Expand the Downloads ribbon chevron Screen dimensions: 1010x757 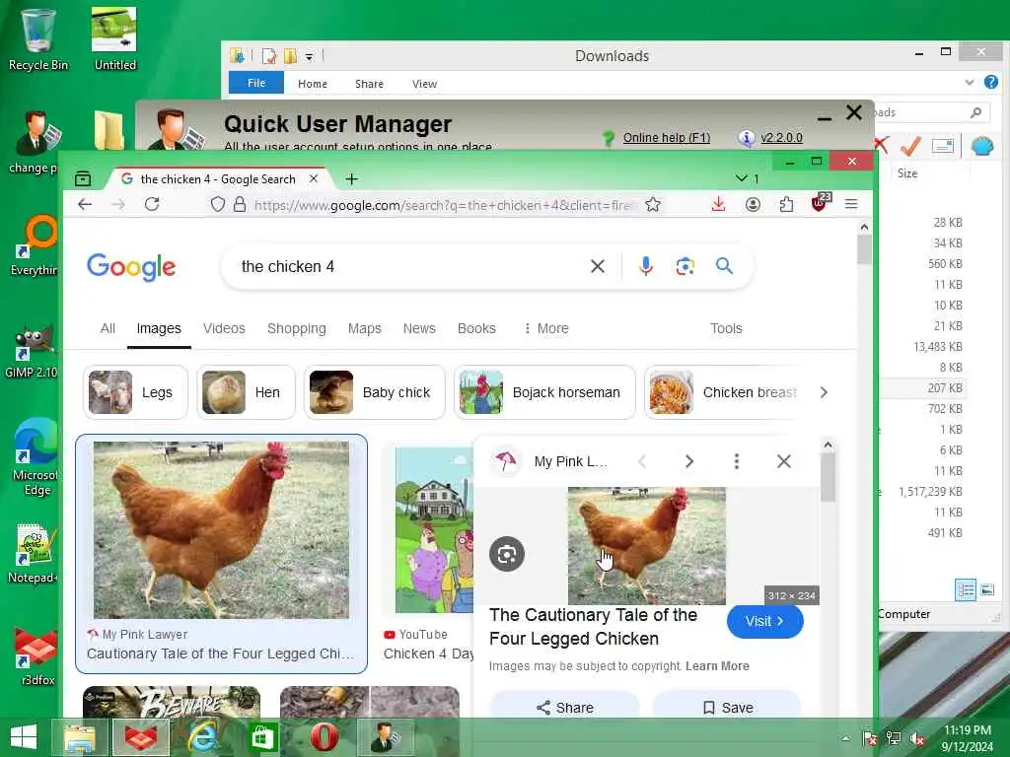click(x=969, y=83)
